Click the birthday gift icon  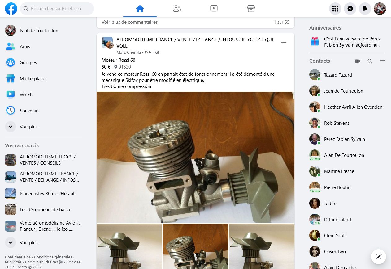315,41
